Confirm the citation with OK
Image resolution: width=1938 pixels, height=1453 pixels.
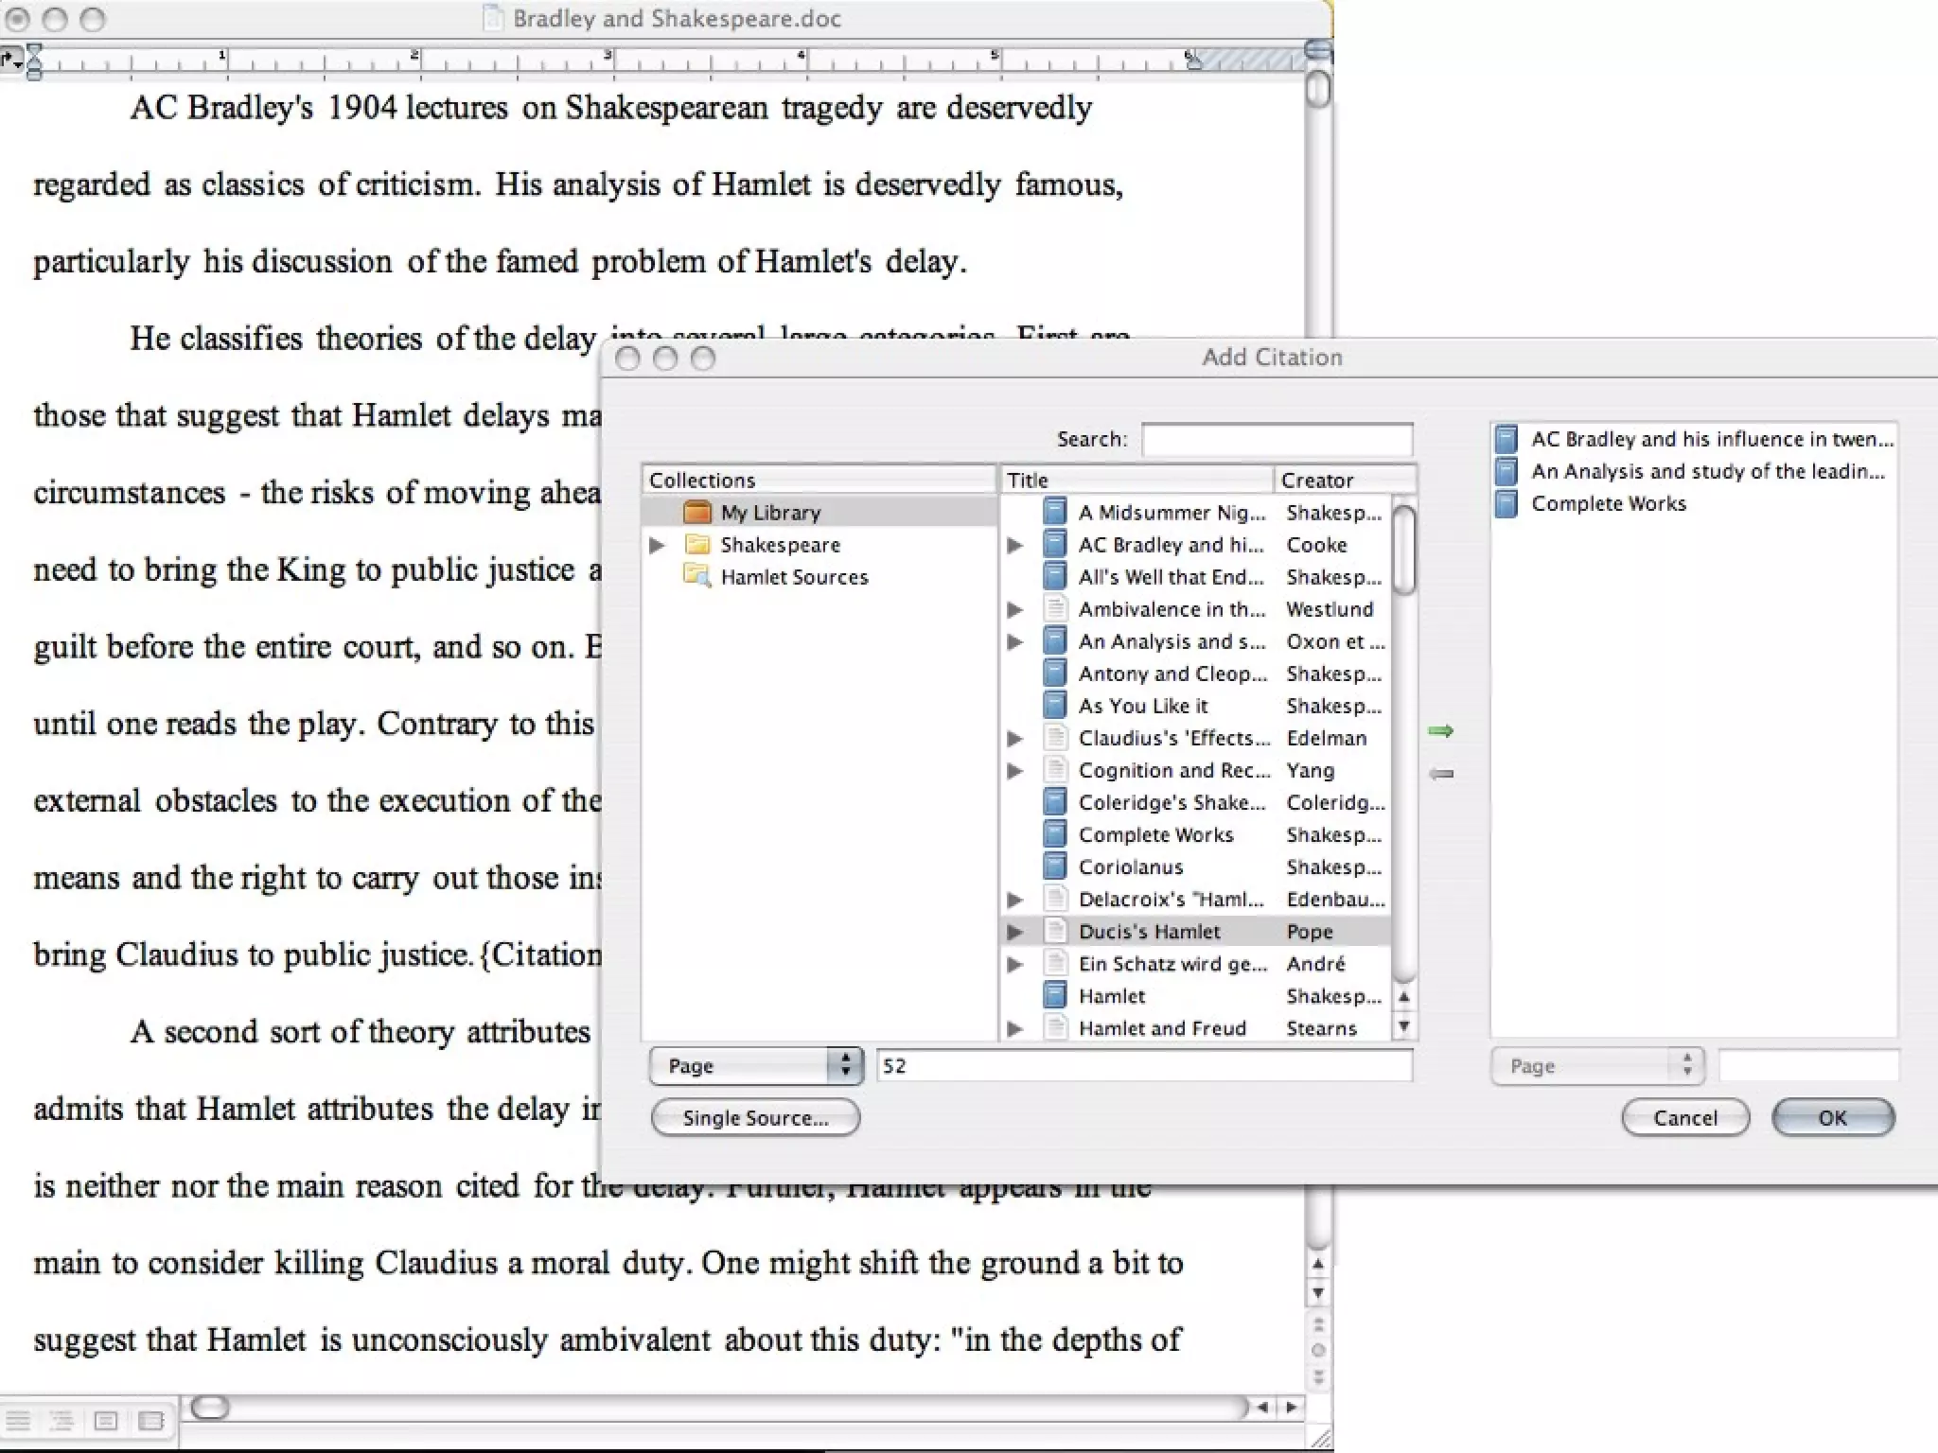click(1832, 1117)
